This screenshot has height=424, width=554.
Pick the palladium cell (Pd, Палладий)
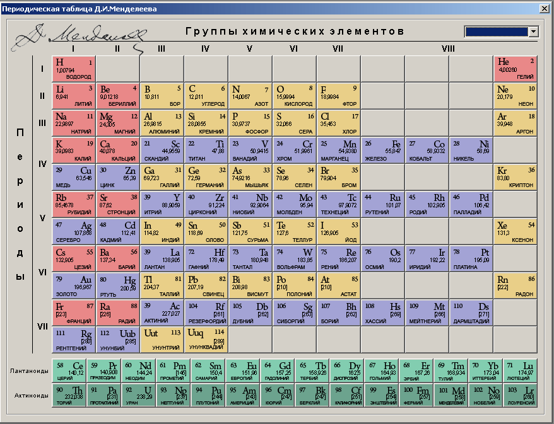pyautogui.click(x=471, y=204)
